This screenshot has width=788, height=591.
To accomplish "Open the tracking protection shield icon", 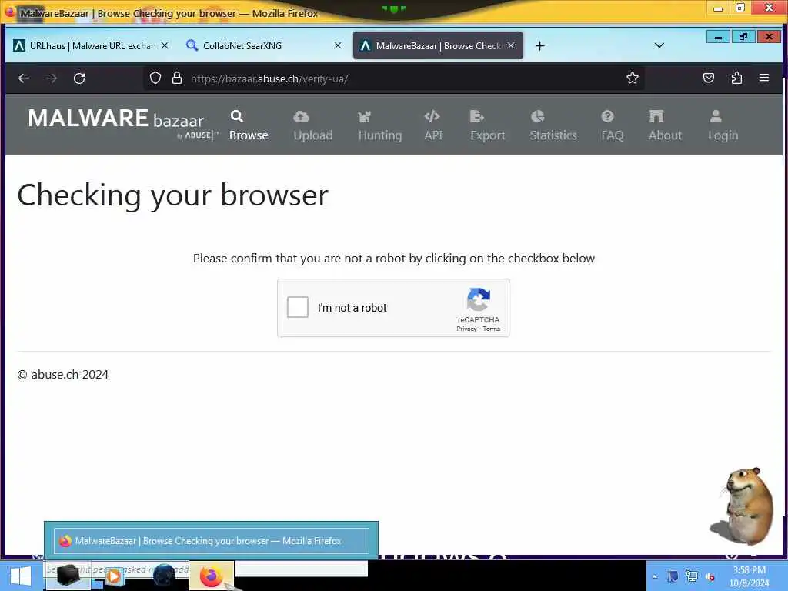I will pyautogui.click(x=155, y=78).
